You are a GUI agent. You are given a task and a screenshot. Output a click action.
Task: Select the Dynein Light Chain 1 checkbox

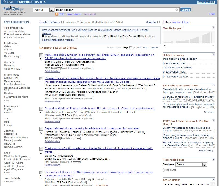pyautogui.click(x=41, y=173)
